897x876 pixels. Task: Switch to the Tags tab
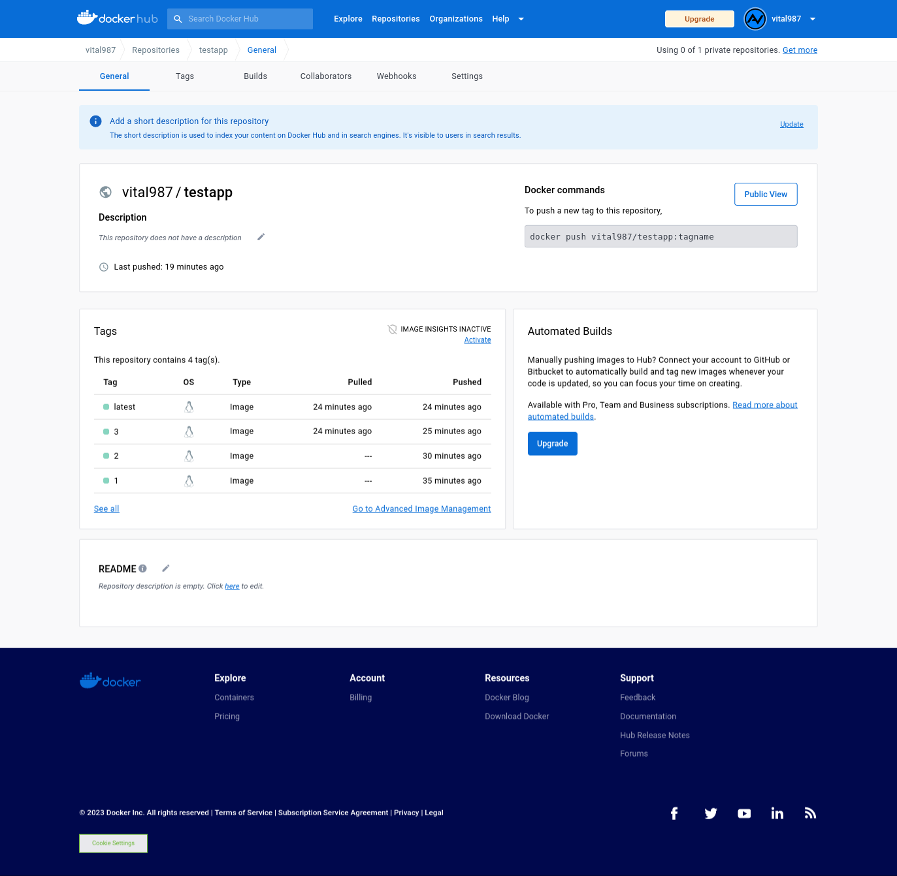(185, 76)
